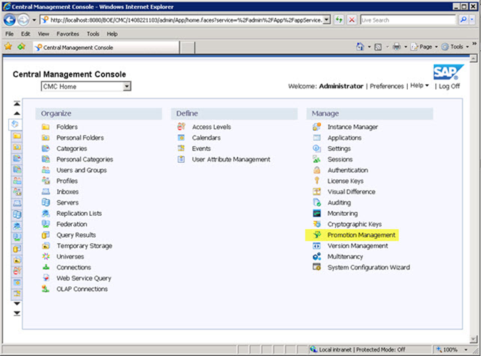This screenshot has width=481, height=356.
Task: Click the Servers icon in Organize
Action: [45, 203]
